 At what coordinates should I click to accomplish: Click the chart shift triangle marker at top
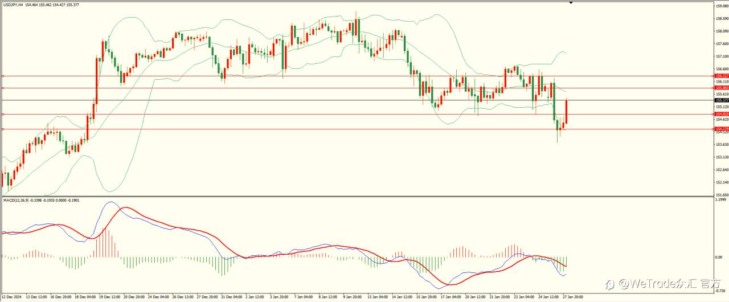tap(571, 2)
